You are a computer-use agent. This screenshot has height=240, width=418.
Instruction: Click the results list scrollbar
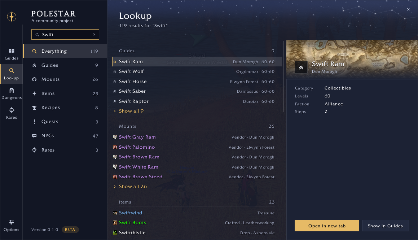pyautogui.click(x=283, y=77)
